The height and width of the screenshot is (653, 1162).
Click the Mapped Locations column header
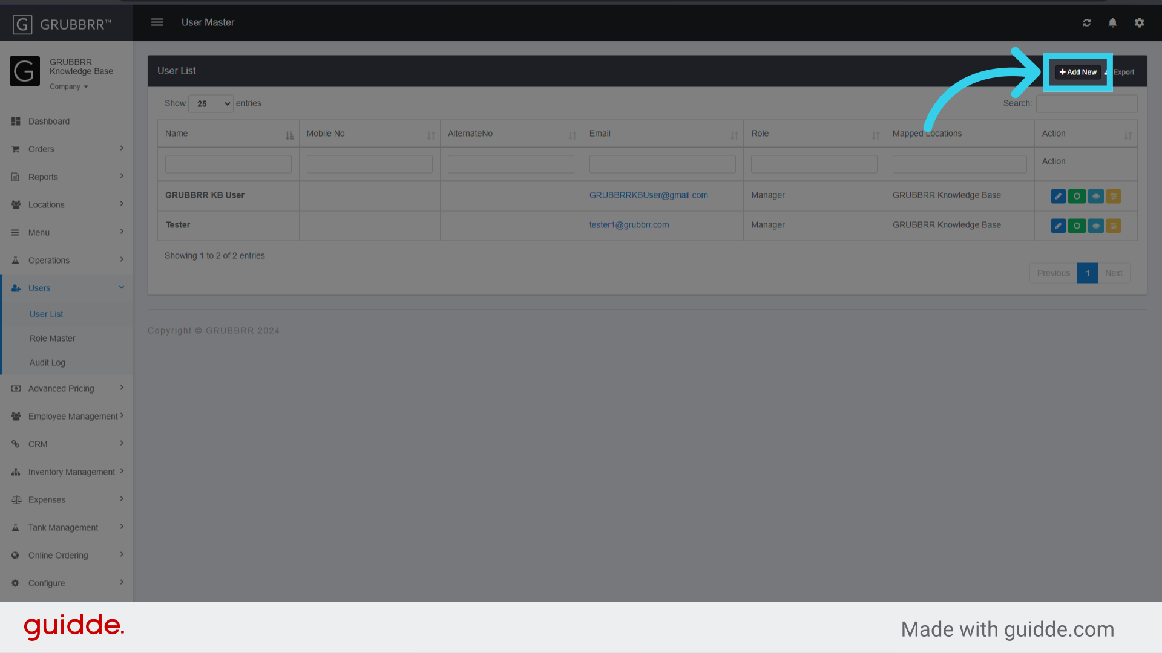[x=960, y=134]
